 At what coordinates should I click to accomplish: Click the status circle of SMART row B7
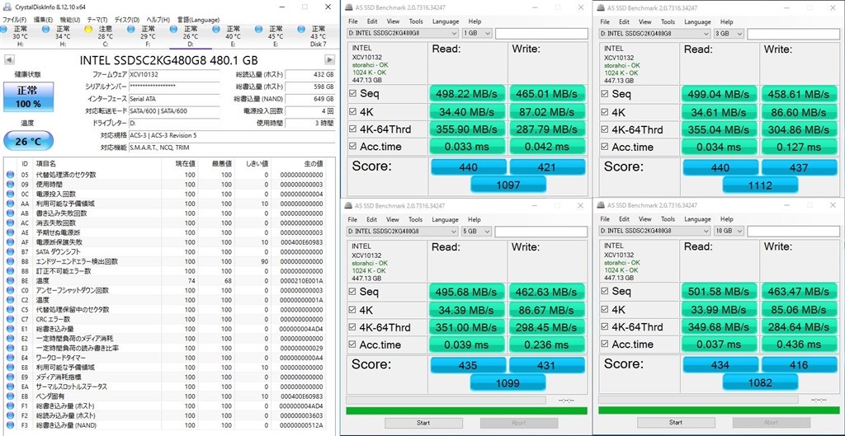click(10, 252)
